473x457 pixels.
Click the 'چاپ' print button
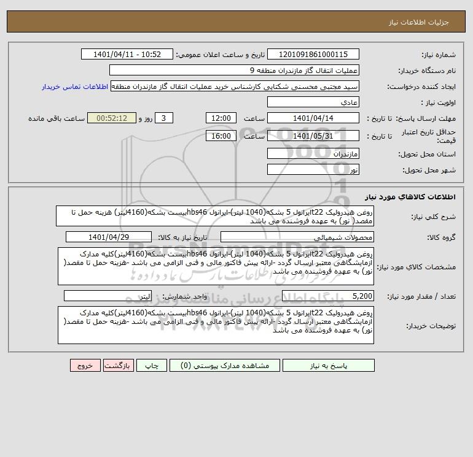tap(152, 366)
